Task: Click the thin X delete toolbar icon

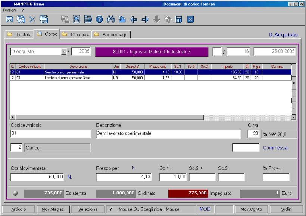Action: 32,19
